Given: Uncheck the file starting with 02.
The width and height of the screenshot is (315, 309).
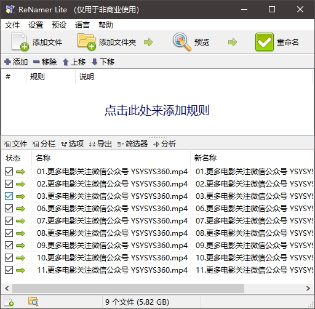Looking at the screenshot, I should click(x=9, y=184).
